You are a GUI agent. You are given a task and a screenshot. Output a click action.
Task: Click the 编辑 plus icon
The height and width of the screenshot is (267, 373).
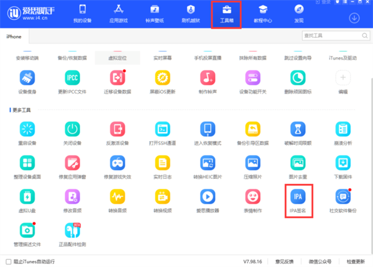pyautogui.click(x=343, y=78)
